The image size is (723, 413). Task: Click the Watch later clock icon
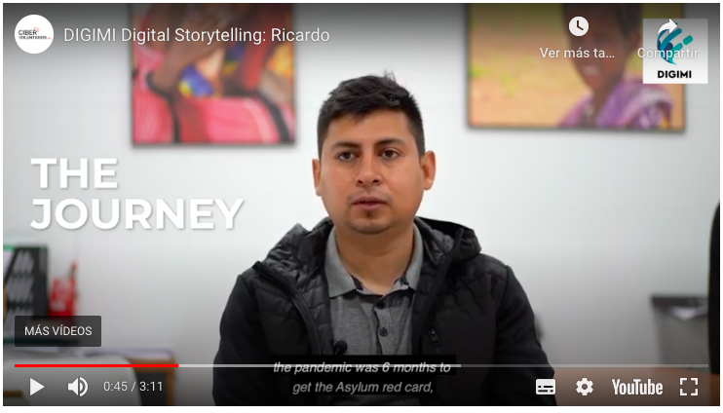pyautogui.click(x=578, y=26)
